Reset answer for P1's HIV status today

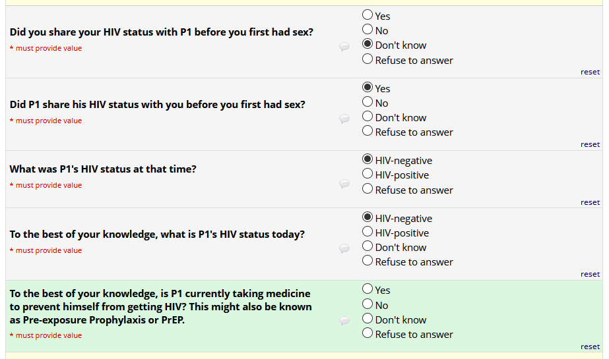click(x=590, y=274)
